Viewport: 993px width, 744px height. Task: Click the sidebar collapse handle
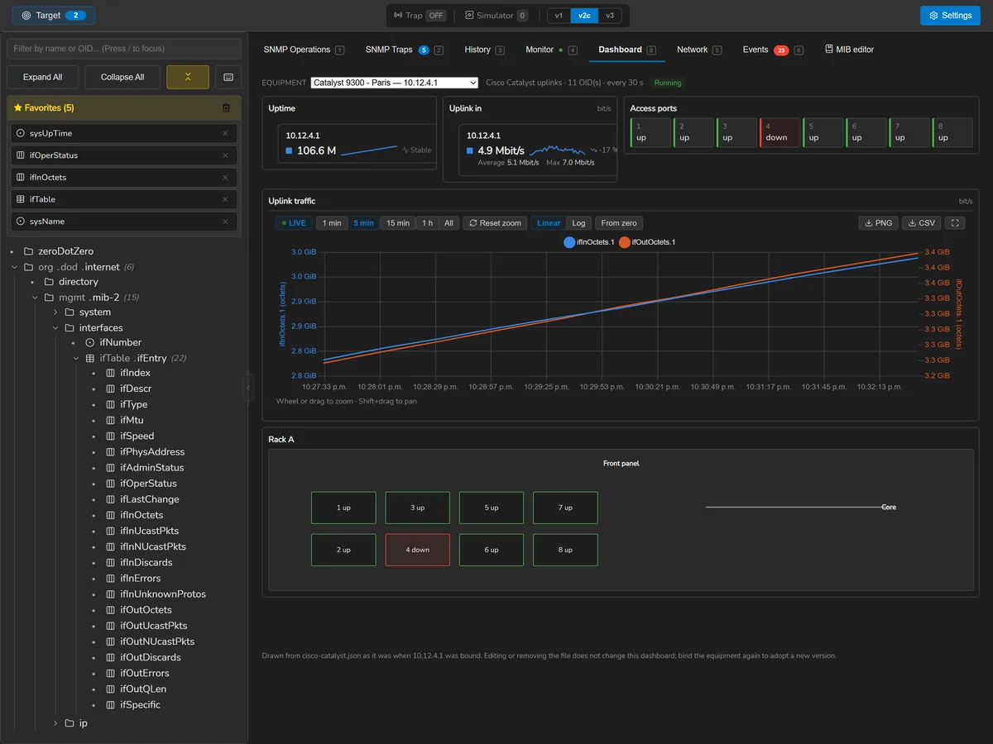[x=247, y=386]
